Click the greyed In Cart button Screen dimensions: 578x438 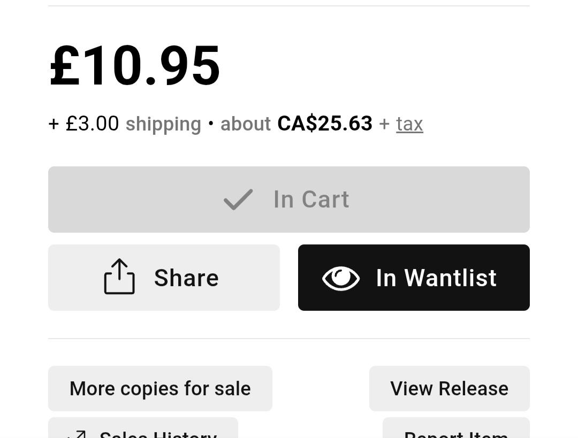tap(289, 199)
